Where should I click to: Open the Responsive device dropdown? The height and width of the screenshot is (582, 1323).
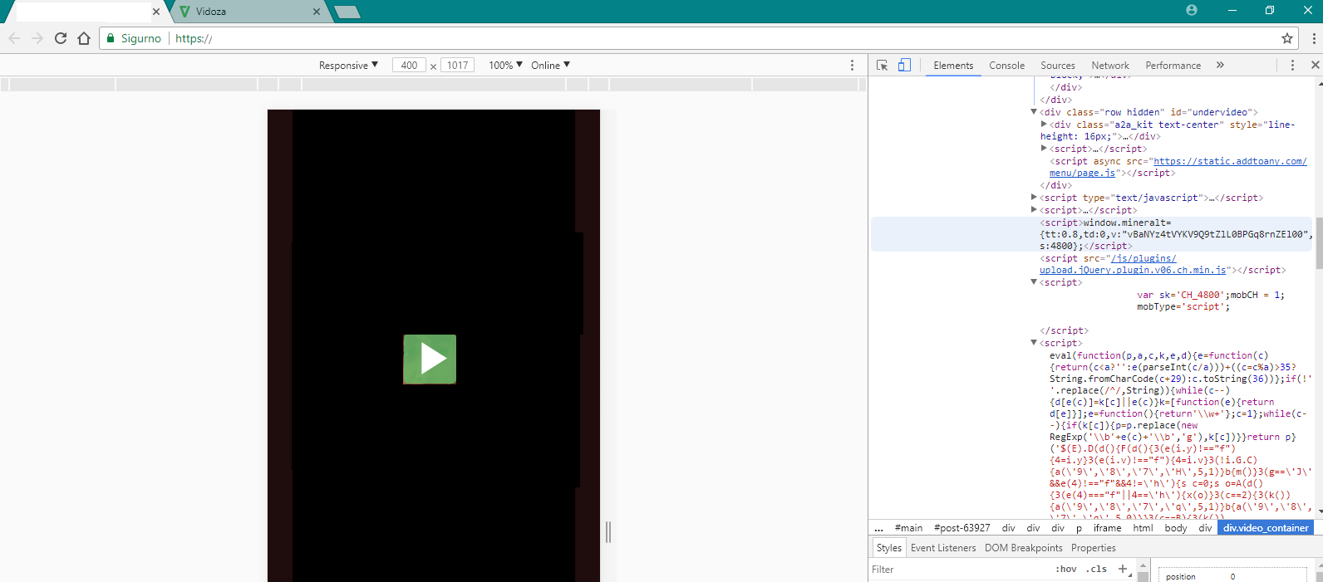tap(348, 65)
